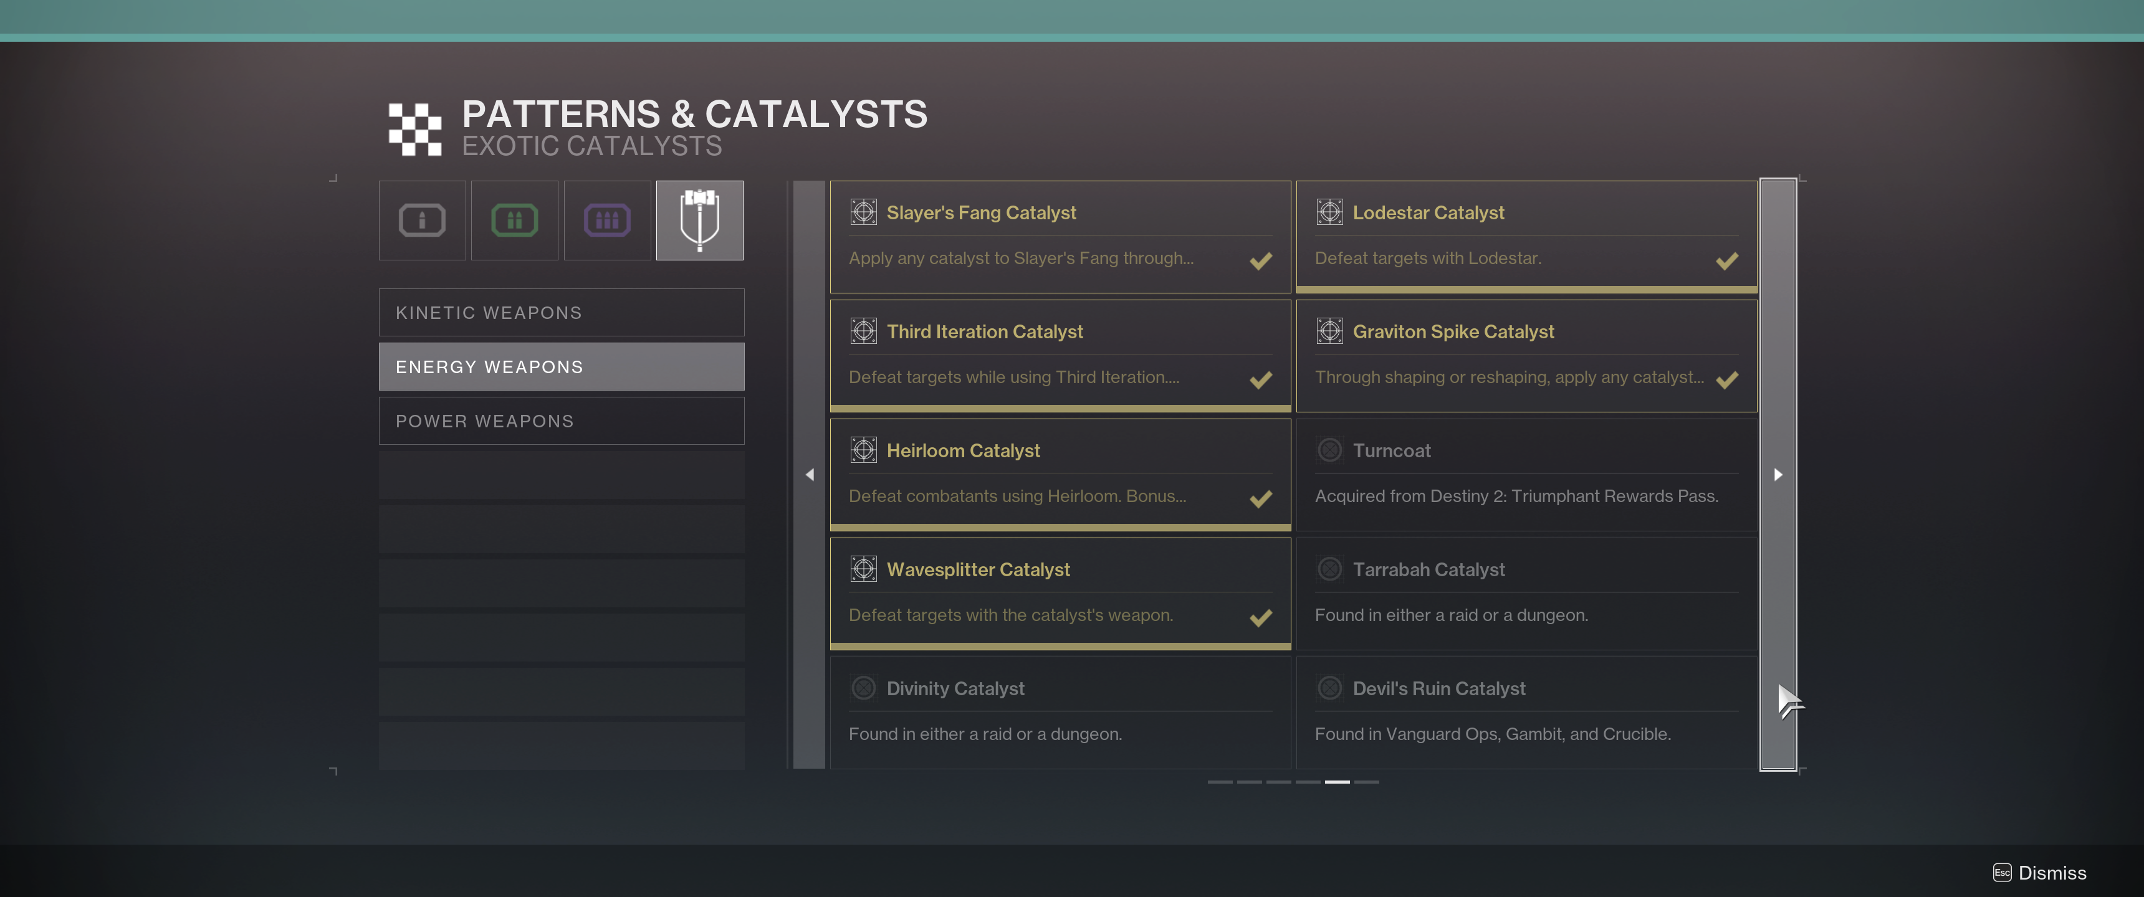Click the 'PATTERNS & CATALYSTS' heading
2144x897 pixels.
695,114
